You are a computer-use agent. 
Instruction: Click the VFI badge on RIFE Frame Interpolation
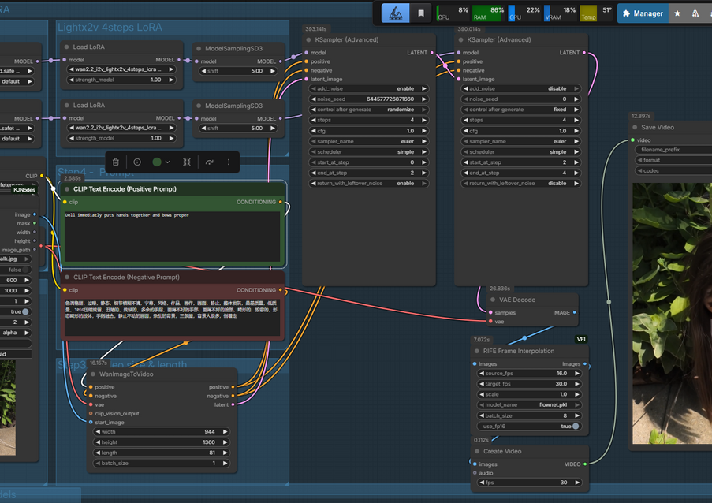point(581,339)
